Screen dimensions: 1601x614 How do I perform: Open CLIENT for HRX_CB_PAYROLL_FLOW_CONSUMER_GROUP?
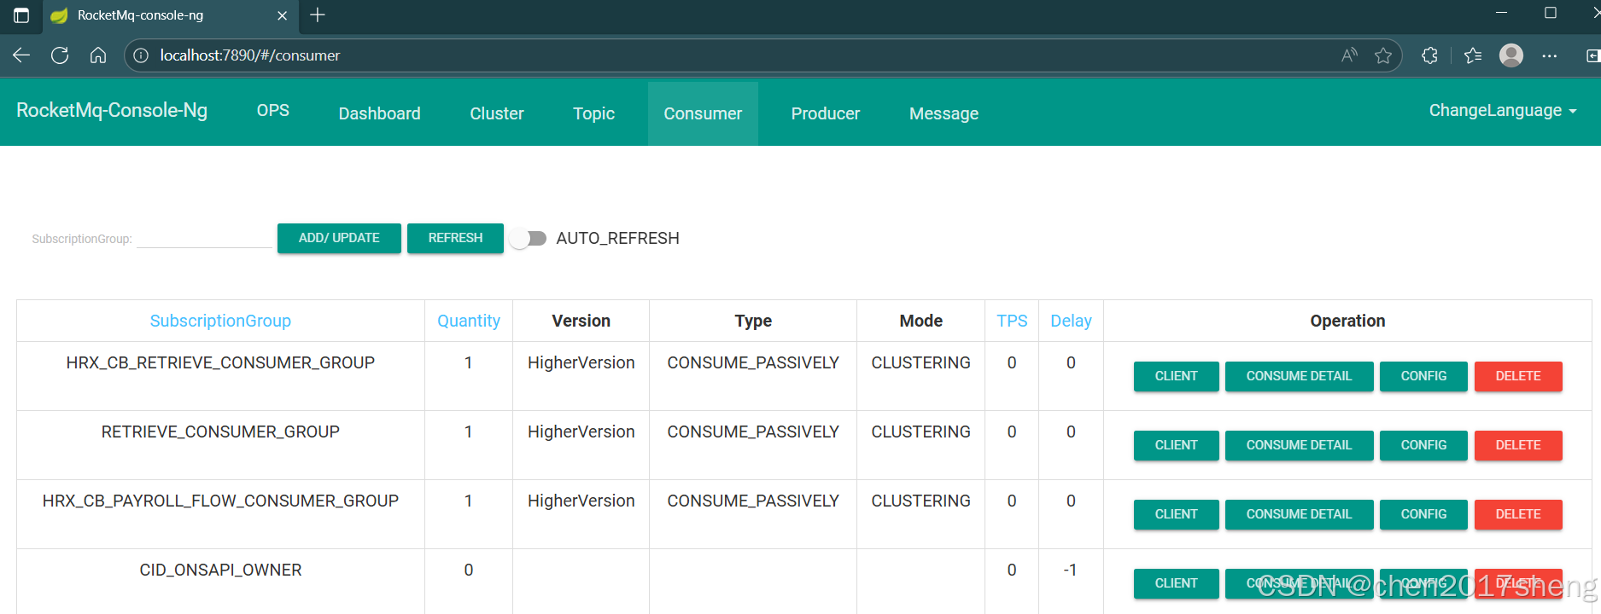[1176, 514]
